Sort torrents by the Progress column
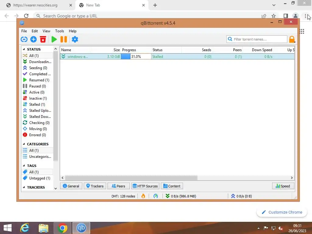 tap(136, 50)
